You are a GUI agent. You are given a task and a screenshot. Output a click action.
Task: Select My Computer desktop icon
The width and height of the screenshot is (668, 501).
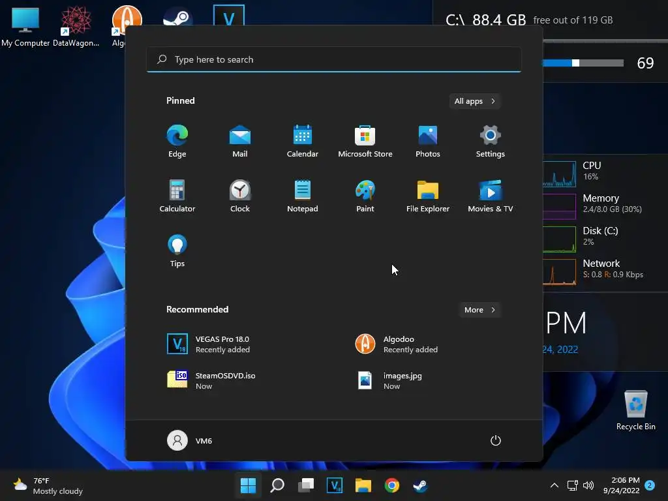pyautogui.click(x=25, y=27)
